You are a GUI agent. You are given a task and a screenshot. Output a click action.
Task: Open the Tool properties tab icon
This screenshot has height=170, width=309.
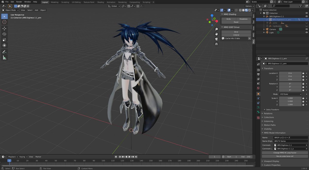pyautogui.click(x=258, y=64)
